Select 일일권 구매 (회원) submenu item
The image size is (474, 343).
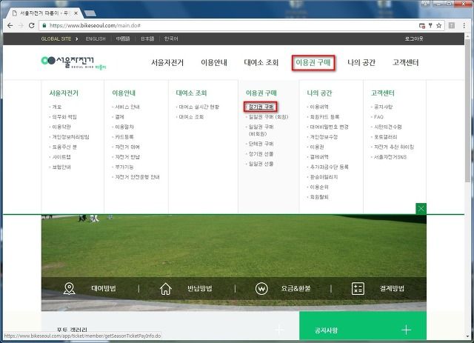tap(268, 117)
